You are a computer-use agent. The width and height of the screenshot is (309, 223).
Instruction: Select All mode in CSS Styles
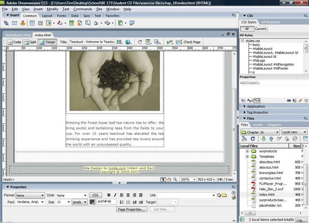click(247, 29)
